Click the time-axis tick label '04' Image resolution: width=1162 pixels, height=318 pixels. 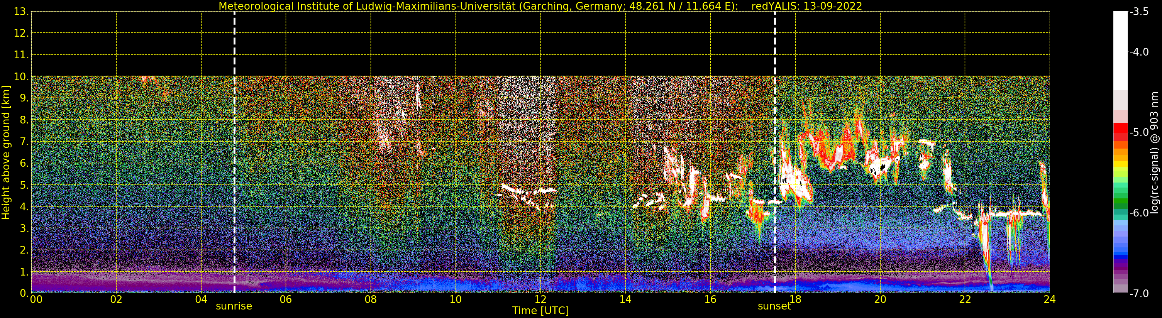(201, 299)
